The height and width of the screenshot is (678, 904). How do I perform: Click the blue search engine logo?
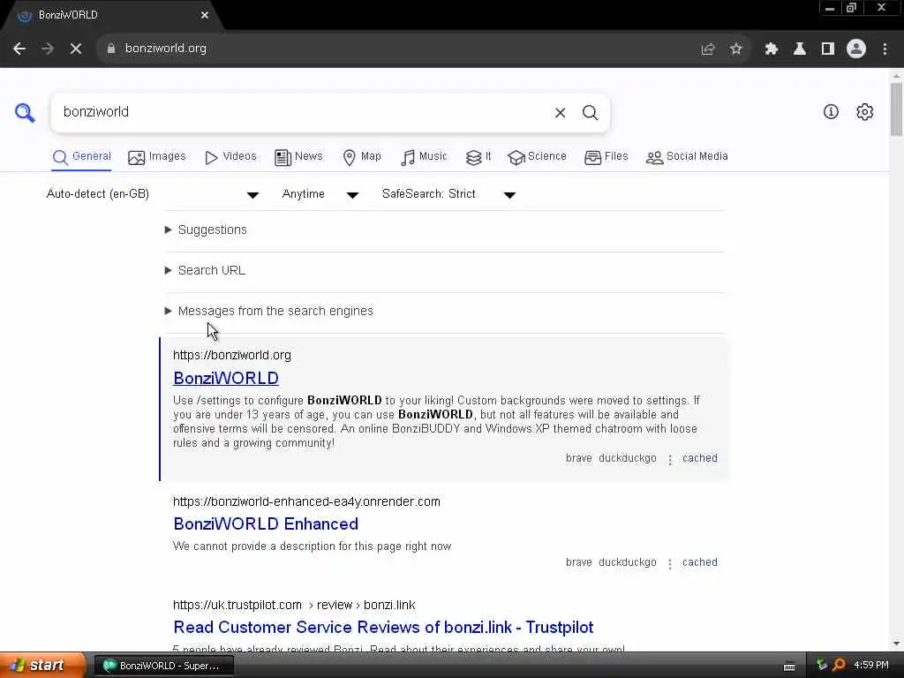[25, 112]
